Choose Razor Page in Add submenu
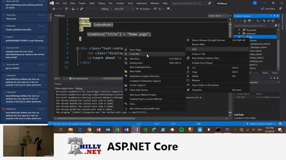Viewport: 286px width, 160px height. coord(154,50)
